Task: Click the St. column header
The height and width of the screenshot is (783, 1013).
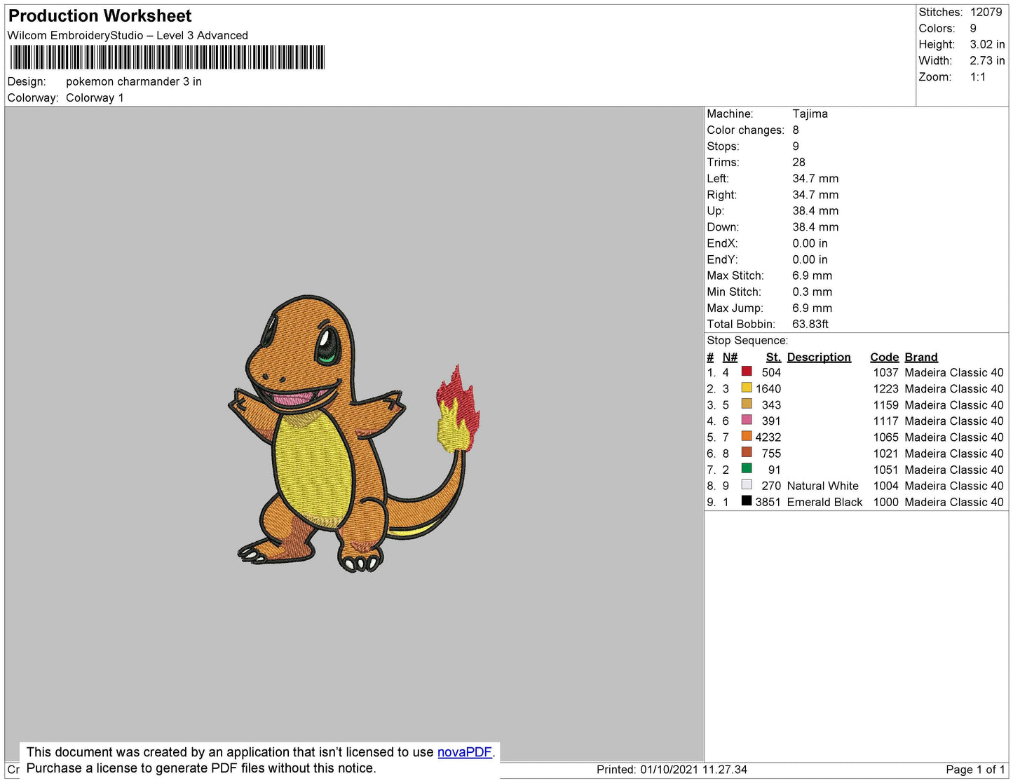Action: click(773, 358)
